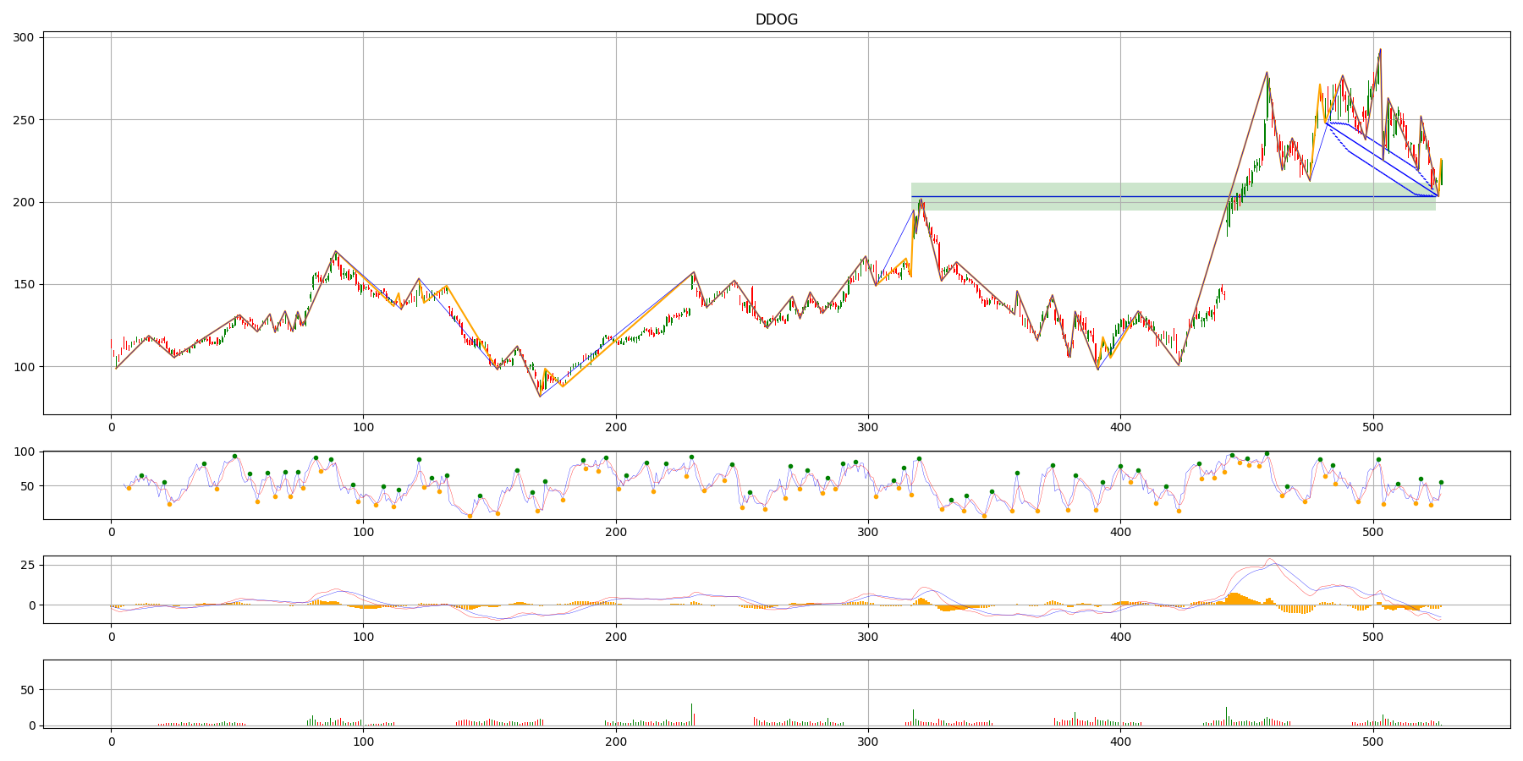Click the 400 x-axis label under RSI panel
1523x761 pixels.
[1120, 532]
